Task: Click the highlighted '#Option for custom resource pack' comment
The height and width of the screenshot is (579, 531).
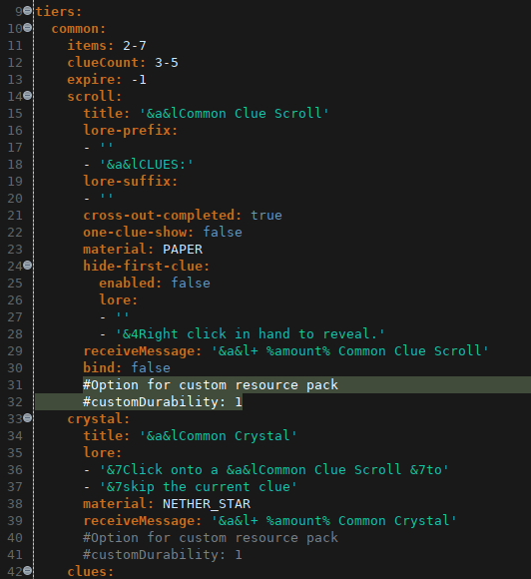Action: (211, 385)
